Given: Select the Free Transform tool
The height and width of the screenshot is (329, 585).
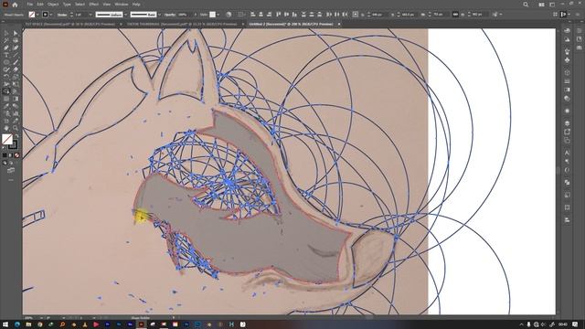Looking at the screenshot, I should (16, 84).
